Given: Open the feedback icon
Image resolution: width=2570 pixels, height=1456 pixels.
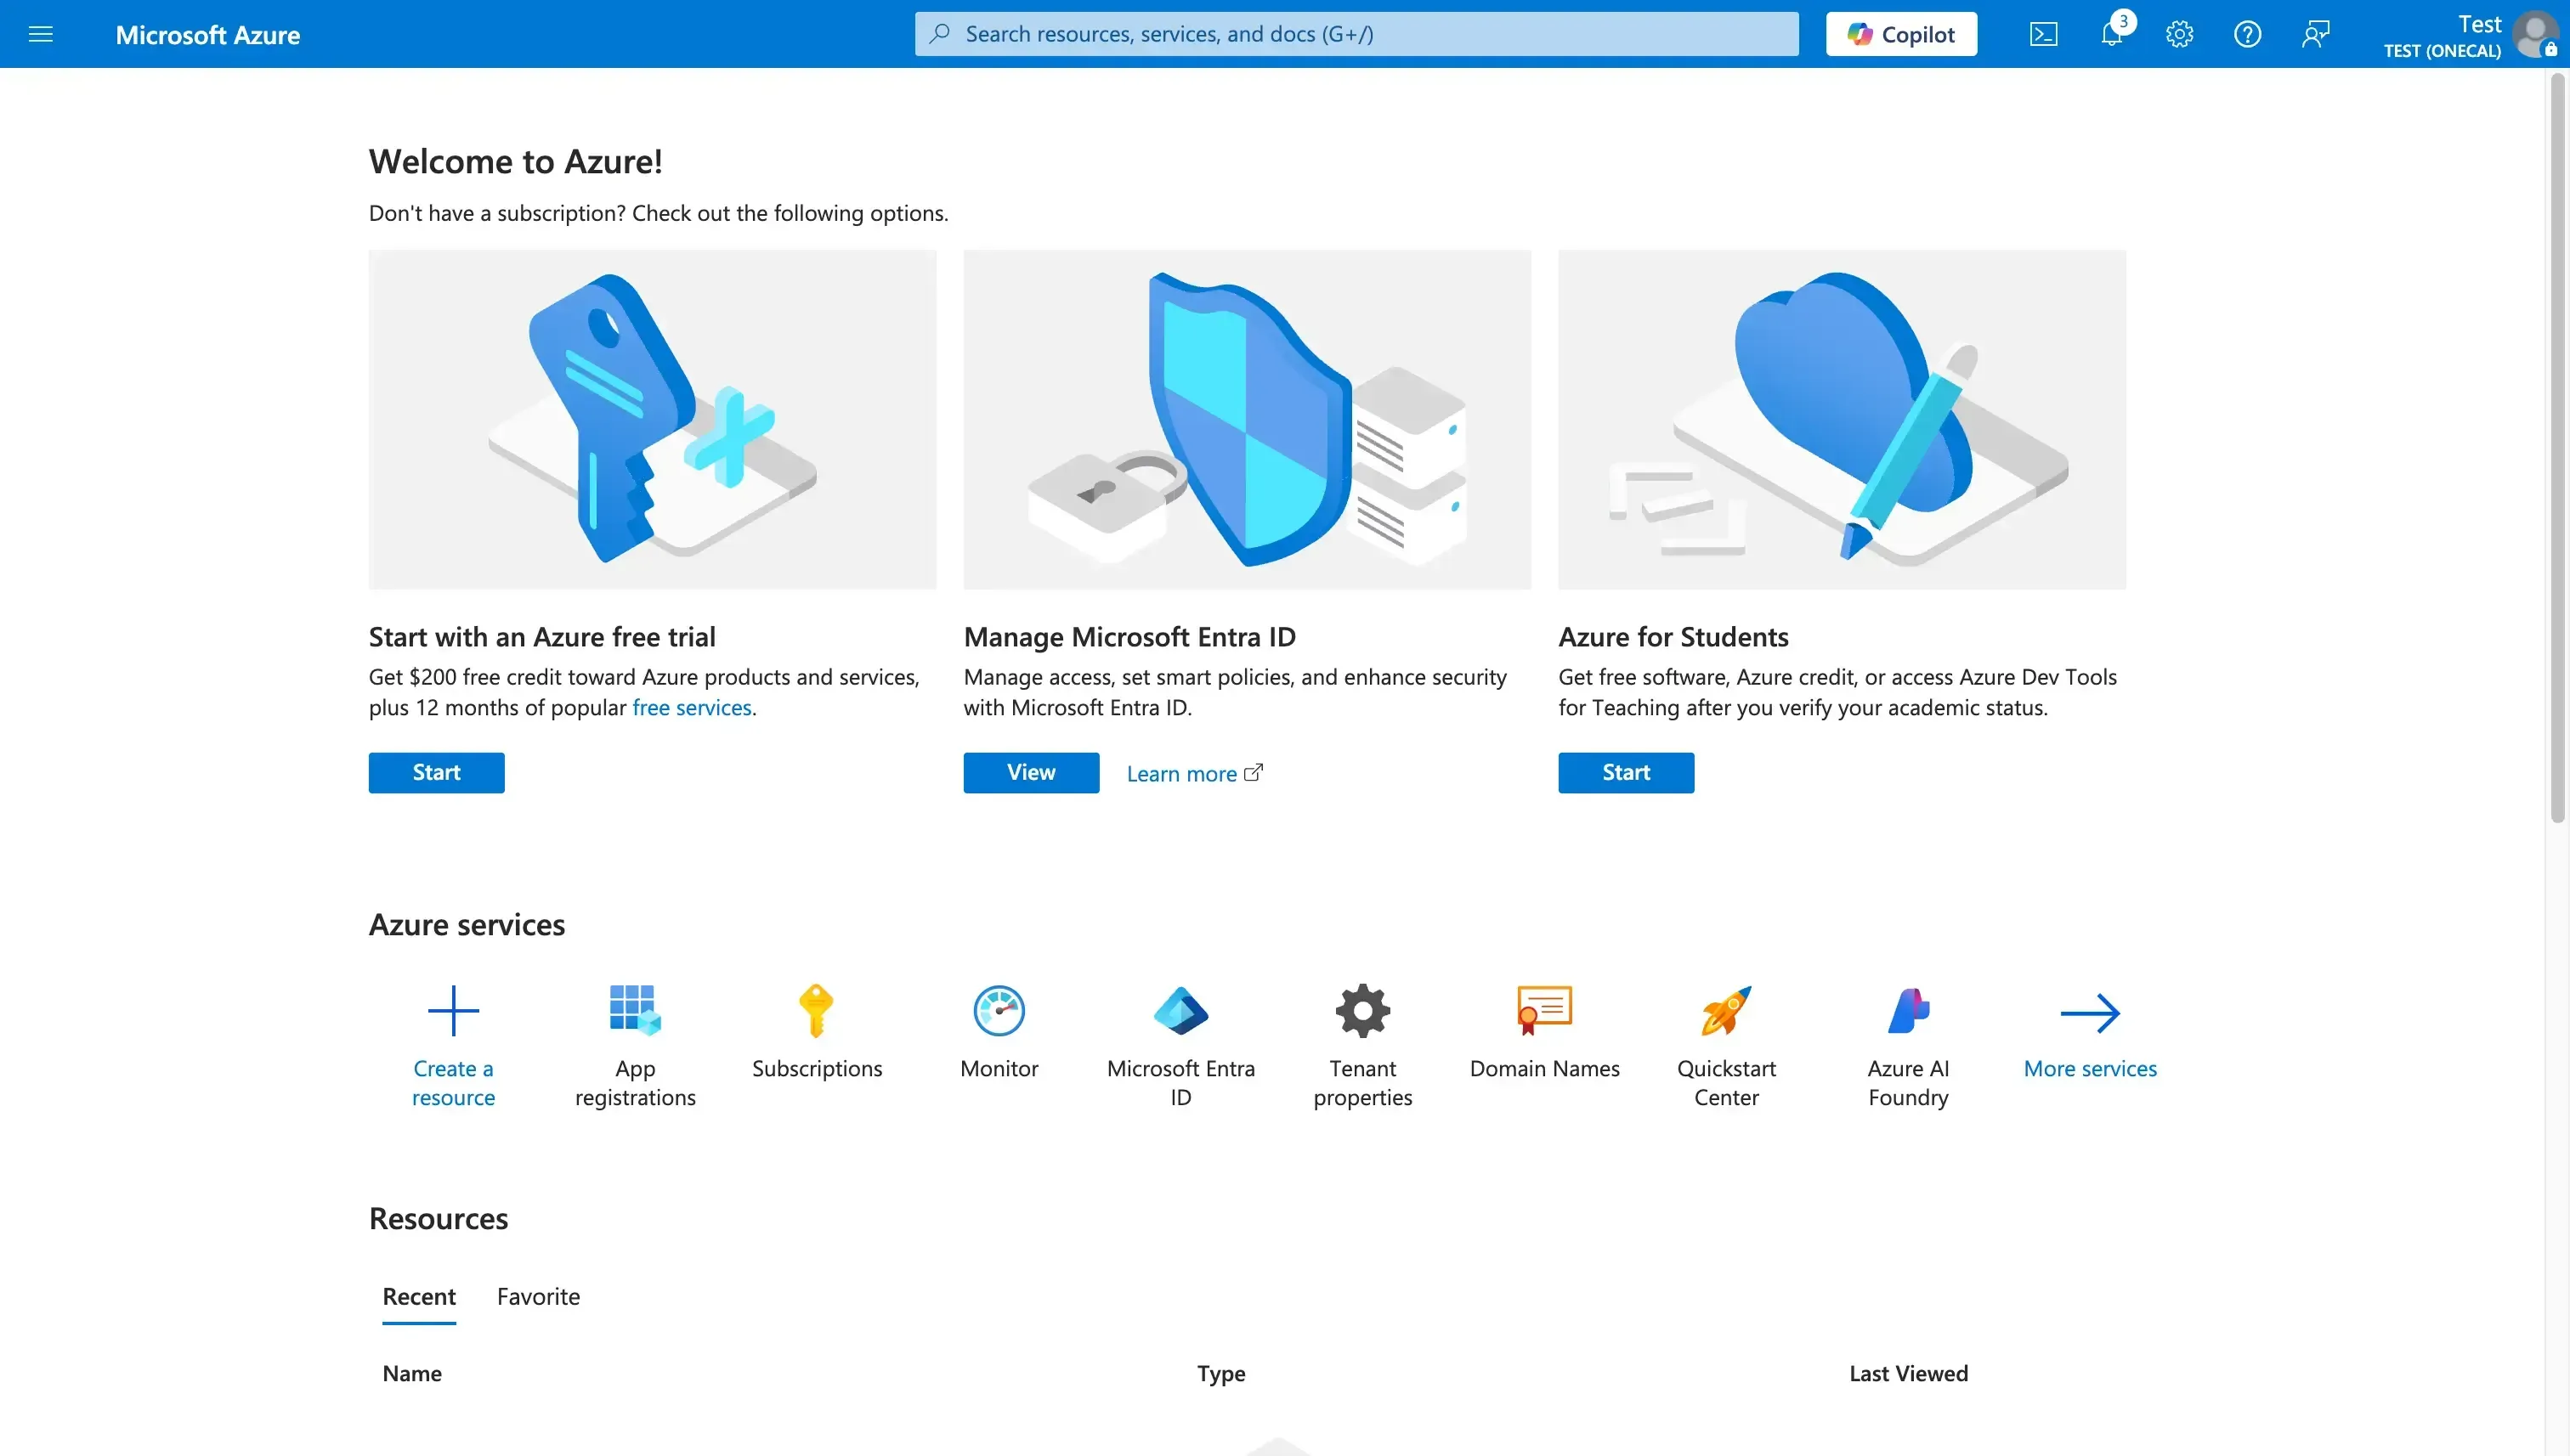Looking at the screenshot, I should point(2315,34).
